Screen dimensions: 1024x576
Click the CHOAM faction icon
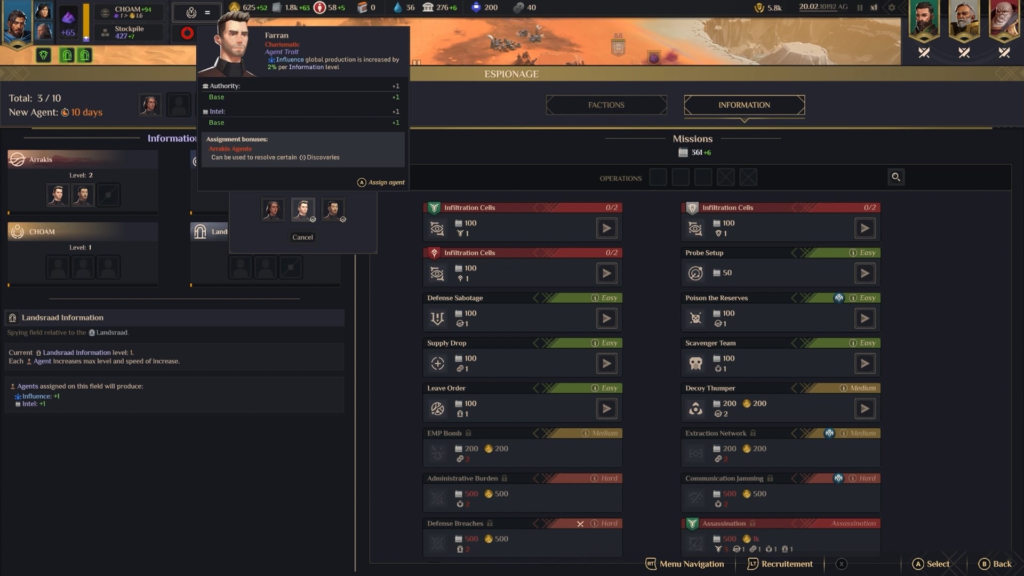tap(18, 231)
